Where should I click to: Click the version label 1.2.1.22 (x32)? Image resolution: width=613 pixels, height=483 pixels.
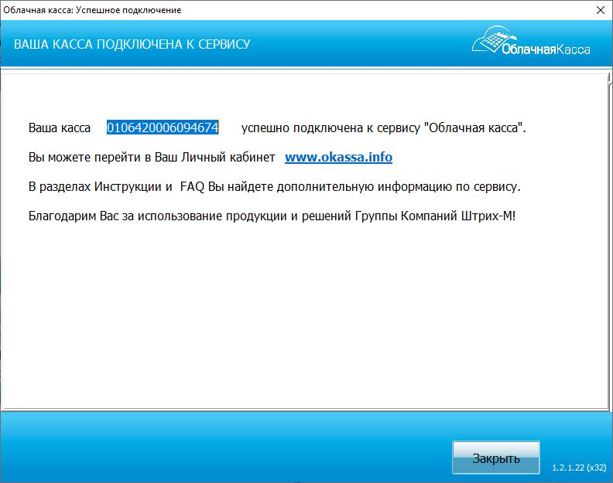tap(578, 468)
